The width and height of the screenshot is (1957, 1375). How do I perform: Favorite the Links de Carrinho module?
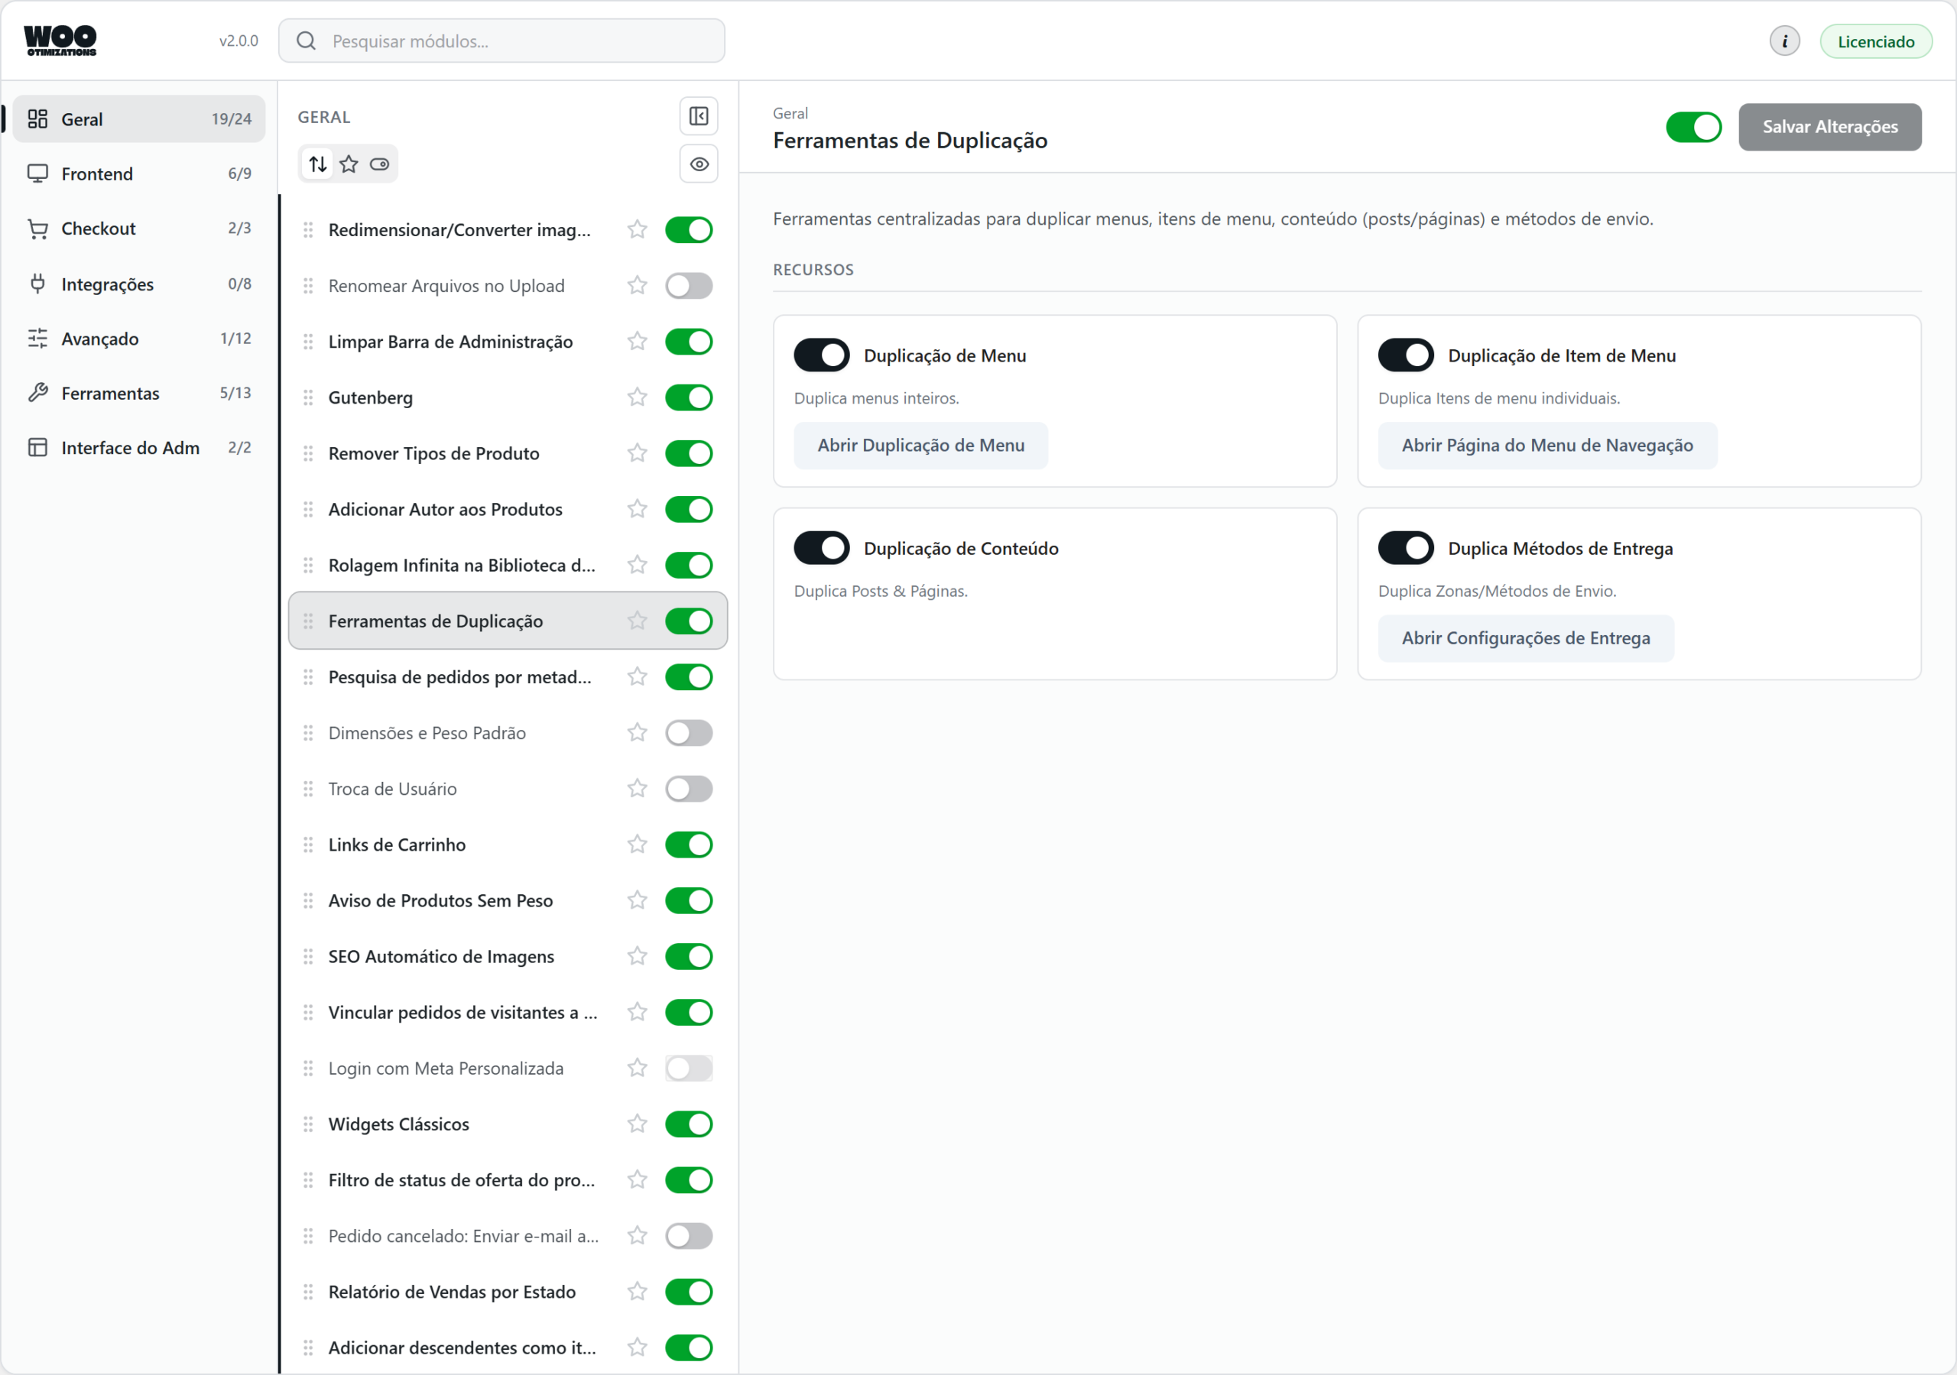click(x=637, y=844)
